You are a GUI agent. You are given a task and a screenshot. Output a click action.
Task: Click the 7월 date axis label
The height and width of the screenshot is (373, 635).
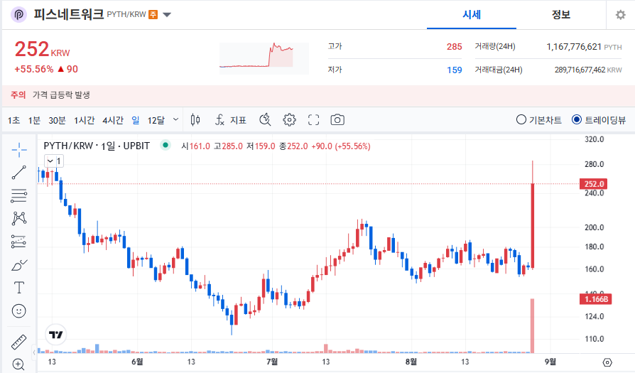click(272, 361)
